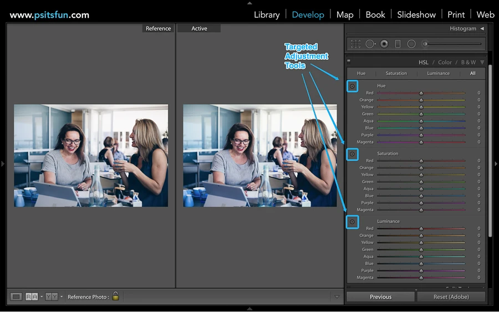Hide the right panel group arrow

(x=496, y=164)
